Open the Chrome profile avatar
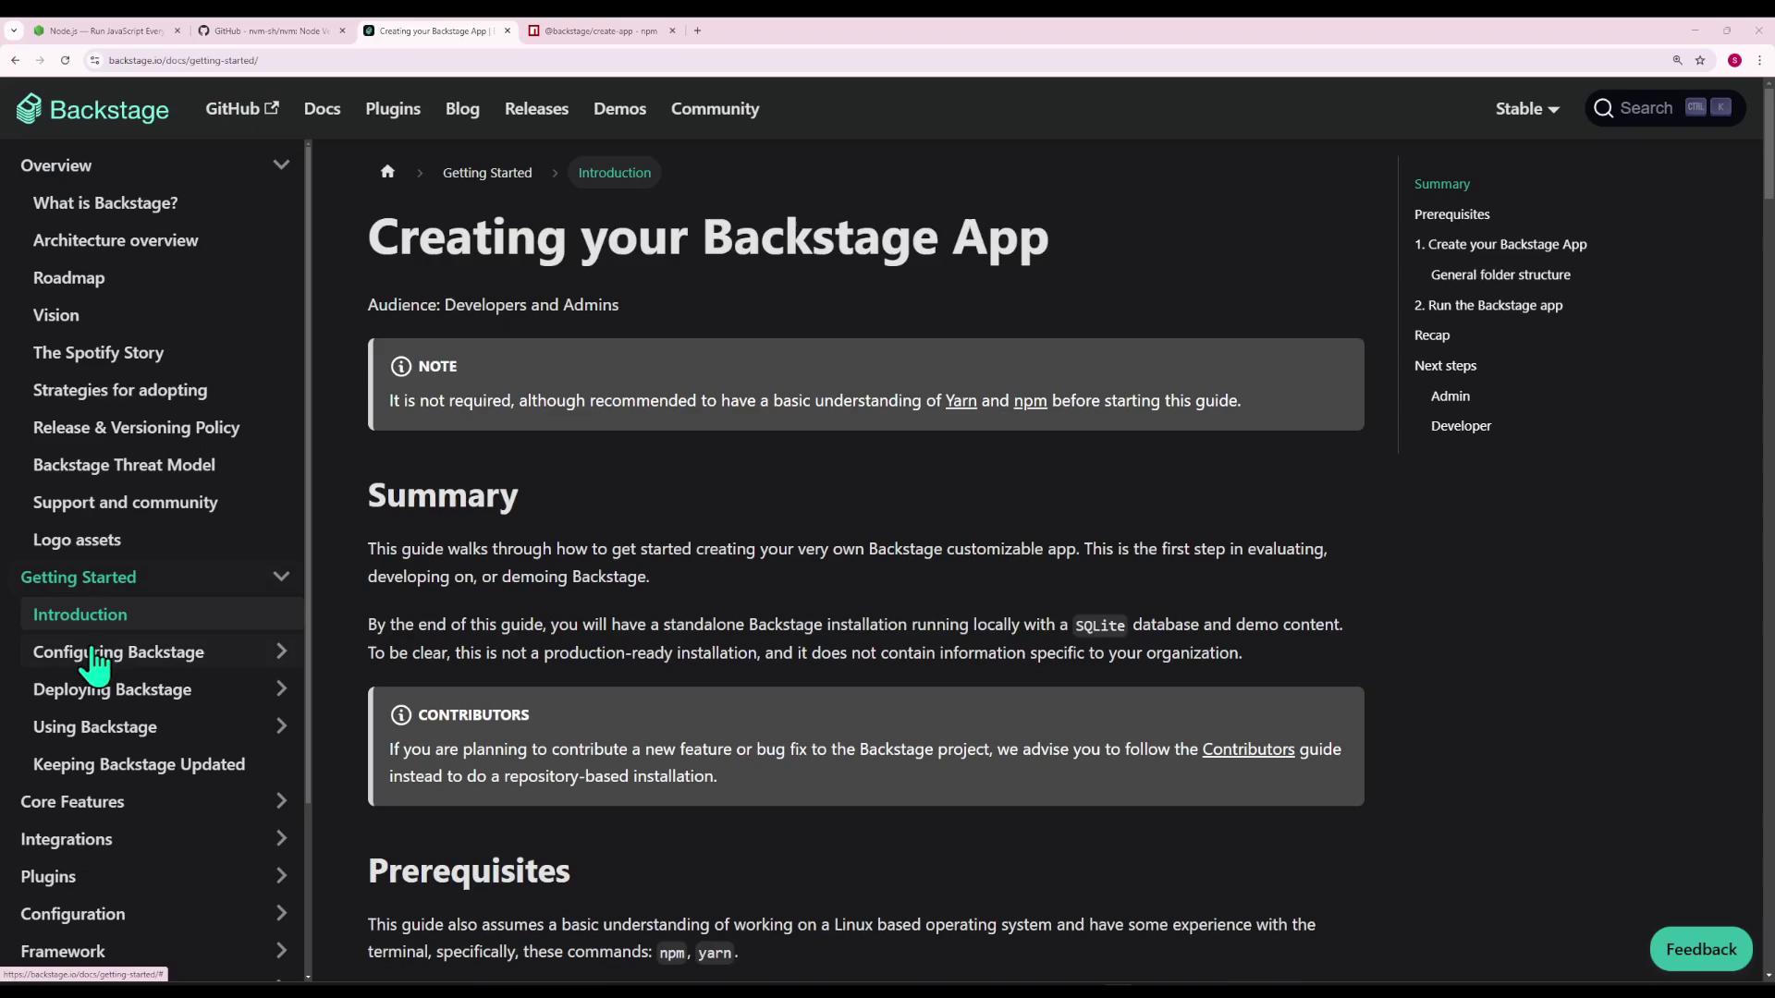 1734,60
